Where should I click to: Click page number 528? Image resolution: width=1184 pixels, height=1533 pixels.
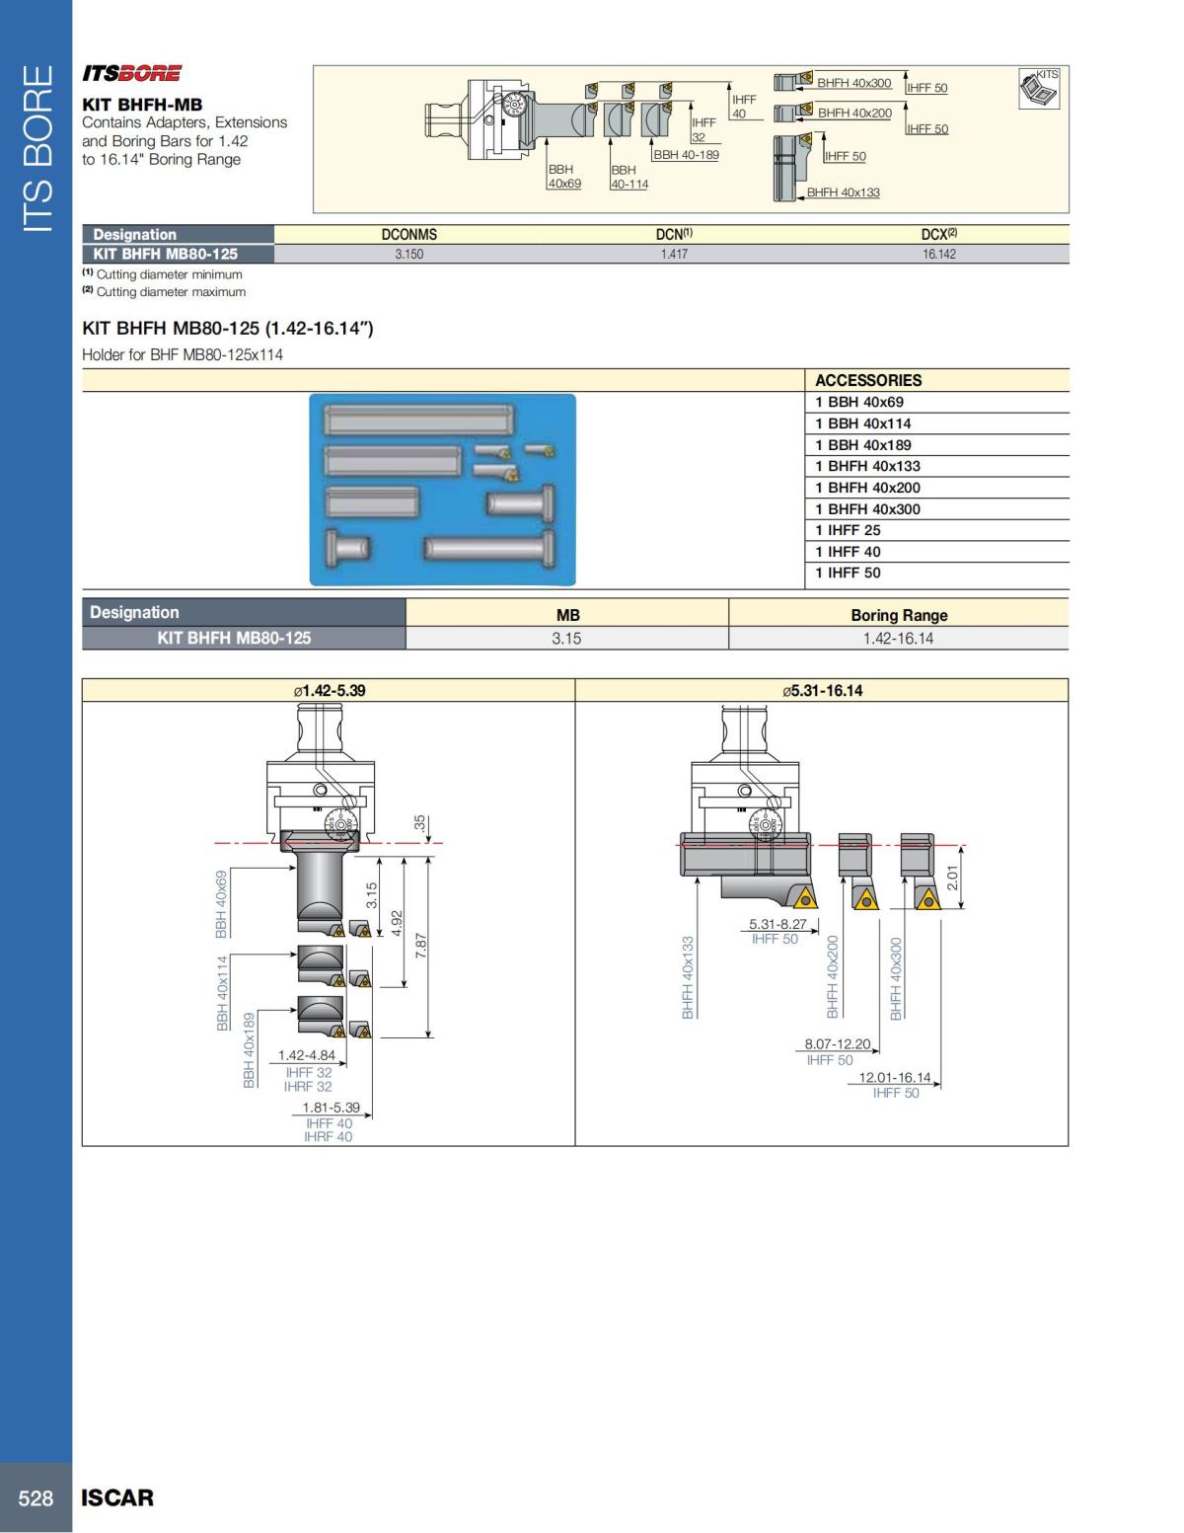[36, 1498]
